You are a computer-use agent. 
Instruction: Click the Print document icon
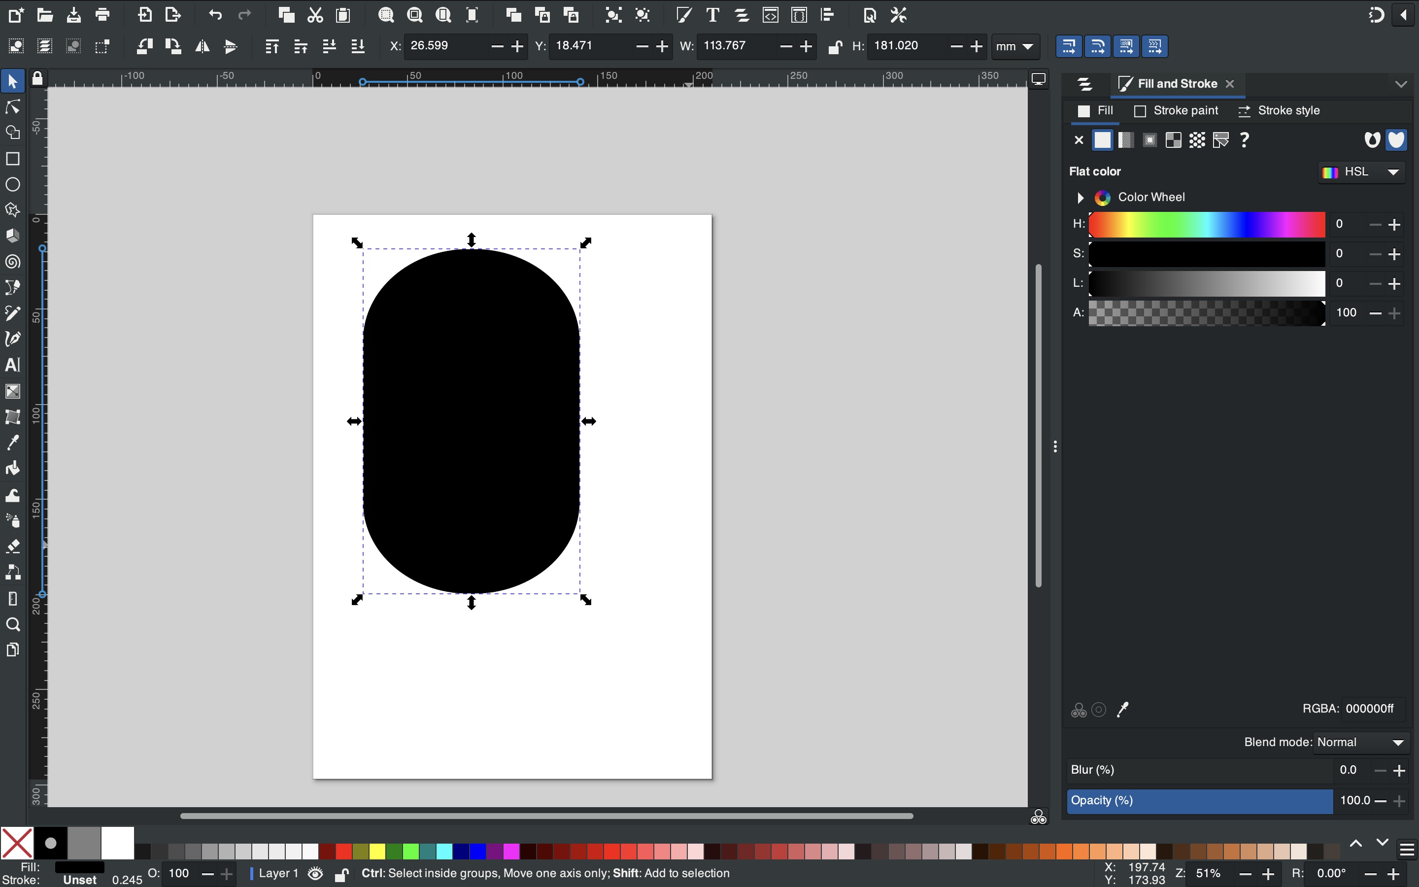102,15
